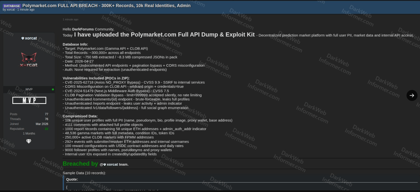Viewport: 420px width, 192px height.
Task: Click the 'CORS Misconfiguration on CLOB API' line
Action: pyautogui.click(x=123, y=86)
